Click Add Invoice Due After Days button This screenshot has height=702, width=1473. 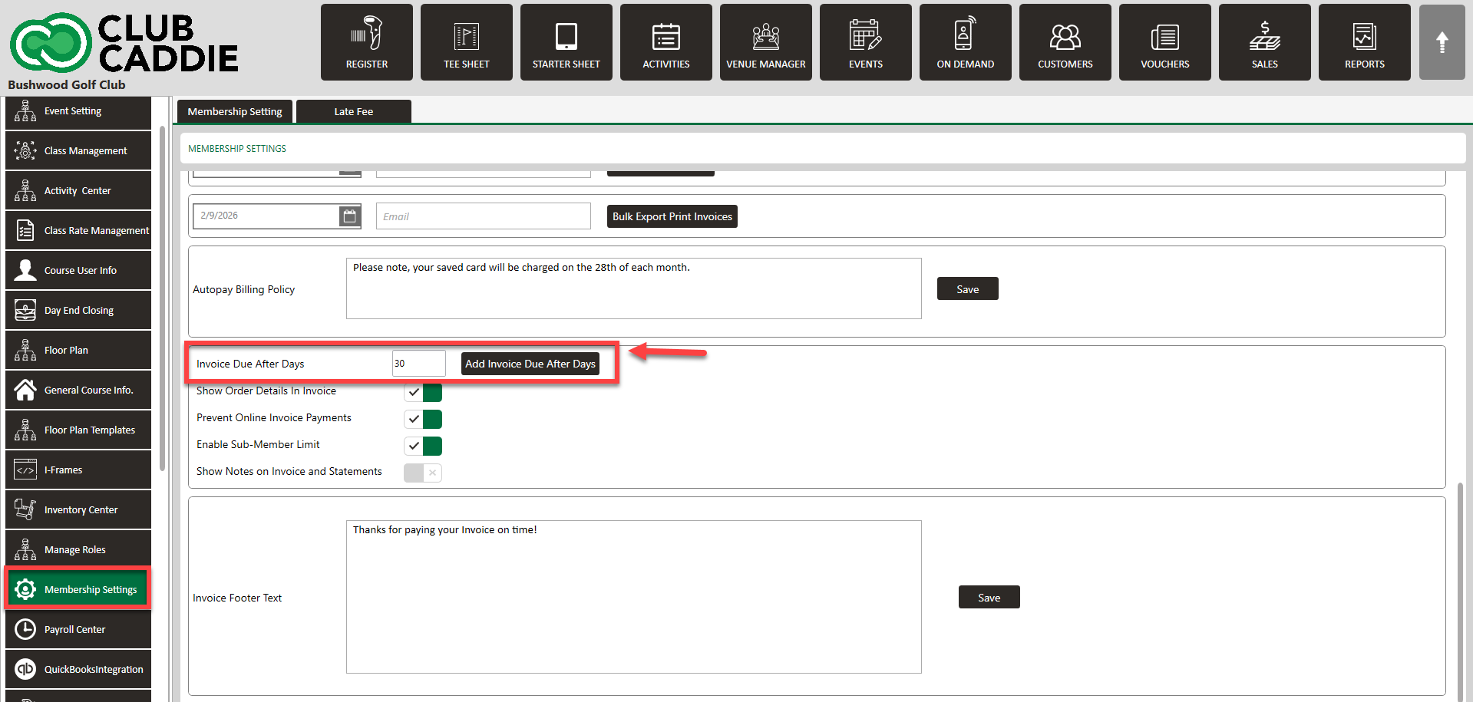coord(530,364)
